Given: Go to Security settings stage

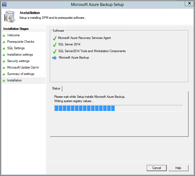Looking at the screenshot, I should coord(18,61).
